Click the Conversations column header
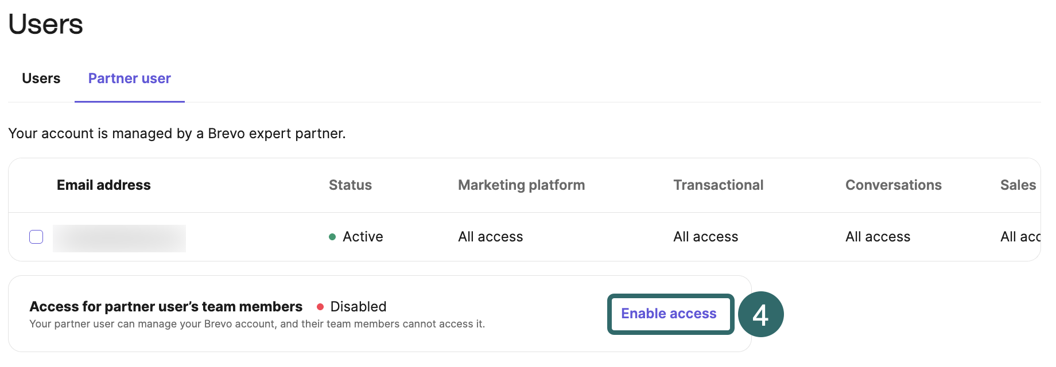Image resolution: width=1056 pixels, height=367 pixels. tap(893, 185)
